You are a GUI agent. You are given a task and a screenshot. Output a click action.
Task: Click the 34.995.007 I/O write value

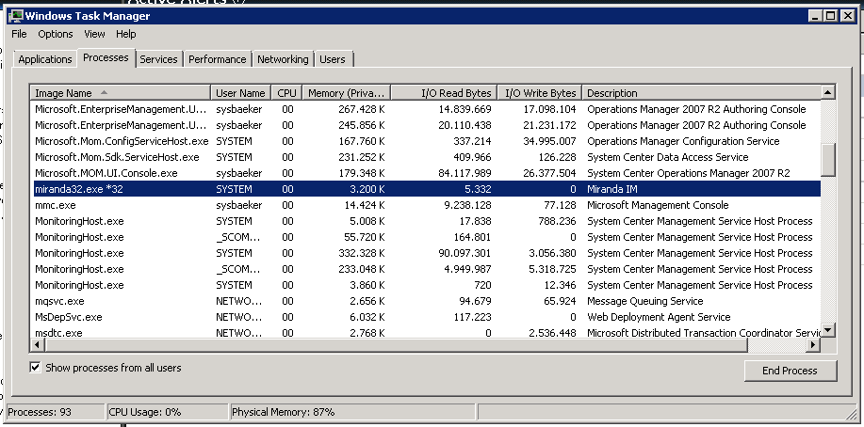tap(549, 141)
